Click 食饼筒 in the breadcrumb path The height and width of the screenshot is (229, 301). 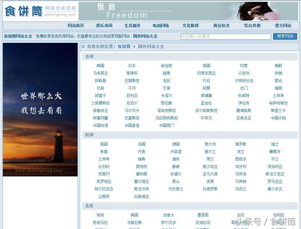125,46
